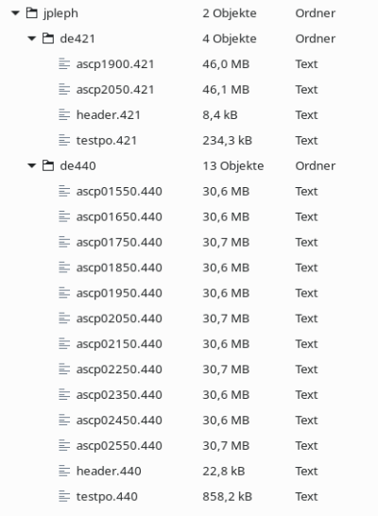378x516 pixels.
Task: Collapse the de421 folder arrow
Action: [x=31, y=39]
